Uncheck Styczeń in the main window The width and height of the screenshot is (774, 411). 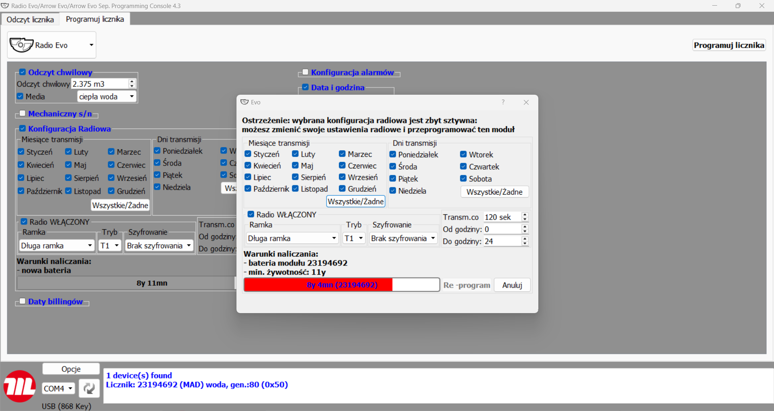[21, 152]
